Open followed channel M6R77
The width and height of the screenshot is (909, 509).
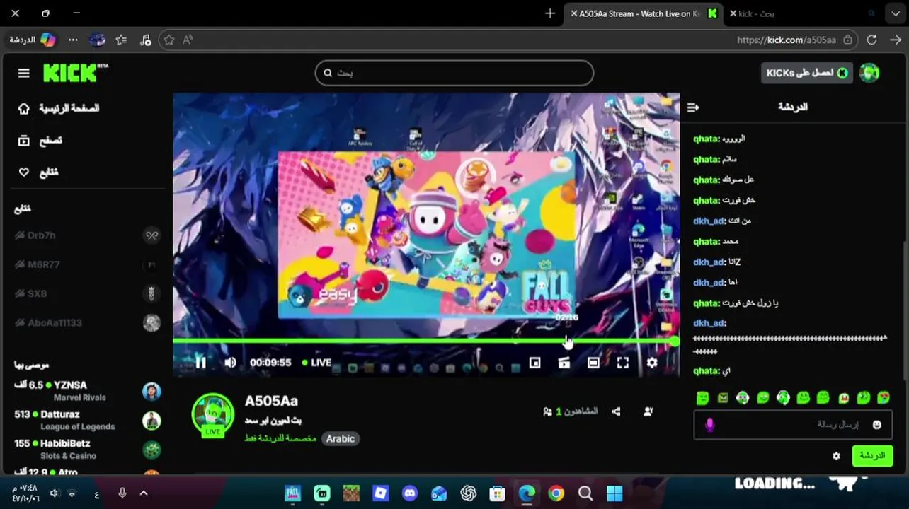(x=87, y=264)
